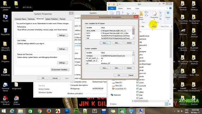Click Delete under System variables
The height and width of the screenshot is (114, 202).
[x=129, y=68]
